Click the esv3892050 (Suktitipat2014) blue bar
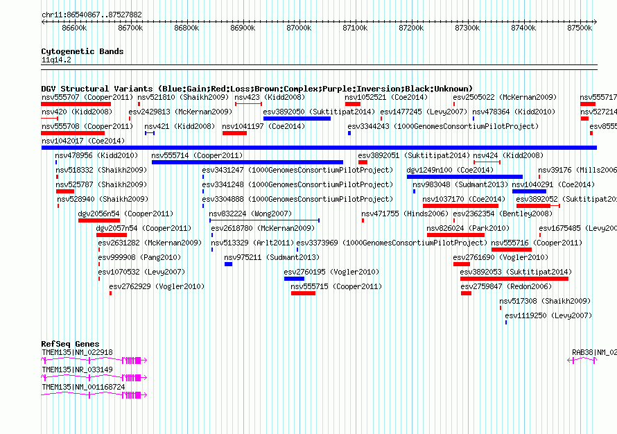The width and height of the screenshot is (617, 434). (297, 119)
